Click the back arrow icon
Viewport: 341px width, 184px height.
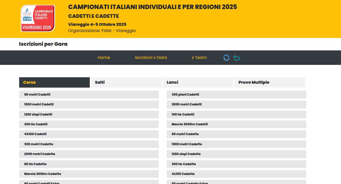(x=237, y=58)
